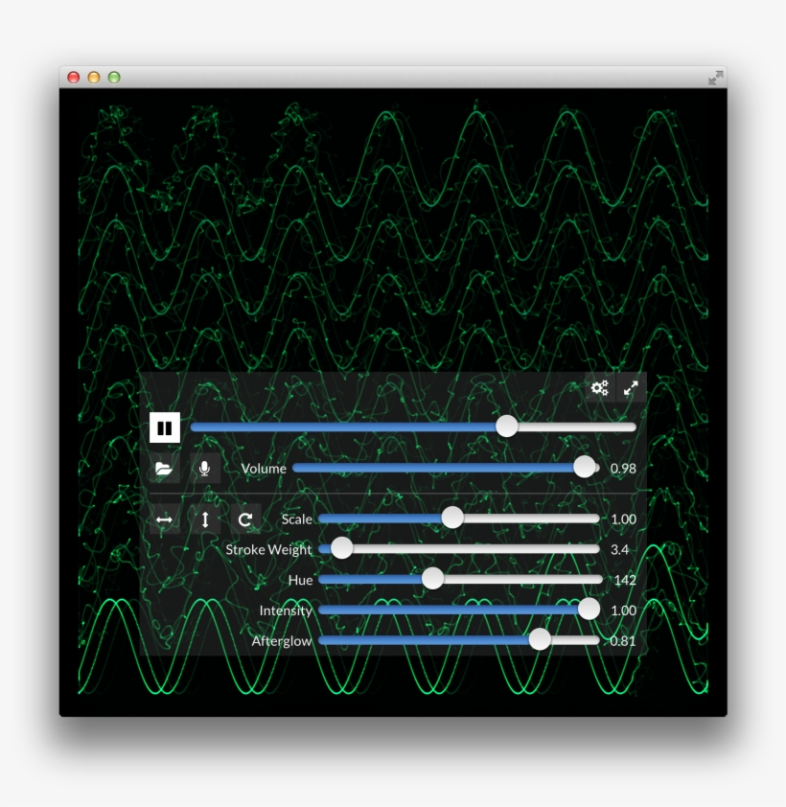Rotate the visualization
Screen dimensions: 786x807
(x=245, y=519)
